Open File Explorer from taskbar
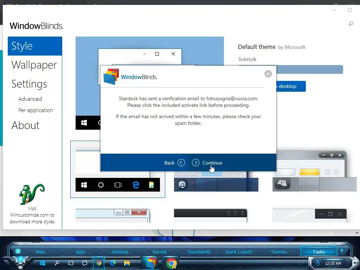This screenshot has height=270, width=360. [x=127, y=263]
